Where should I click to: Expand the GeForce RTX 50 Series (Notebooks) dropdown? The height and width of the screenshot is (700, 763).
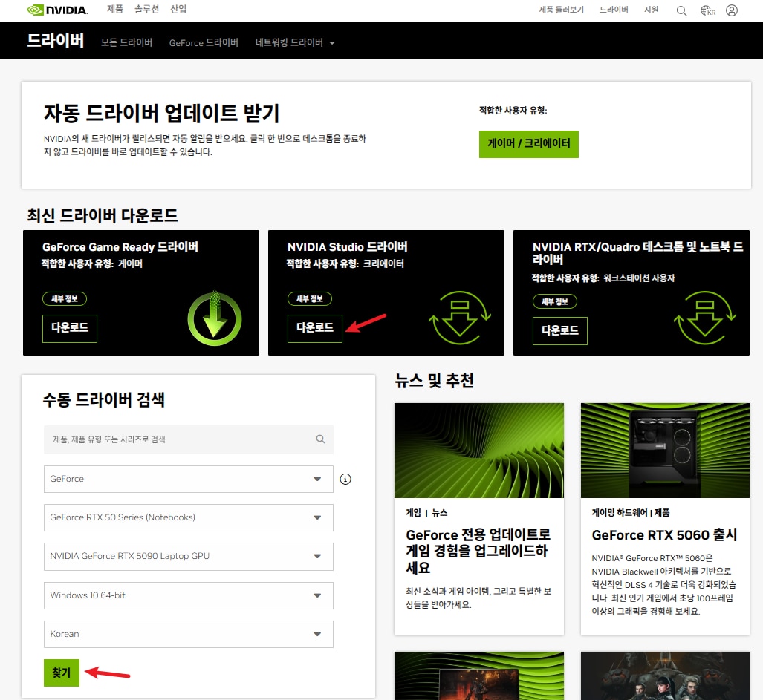pyautogui.click(x=188, y=517)
